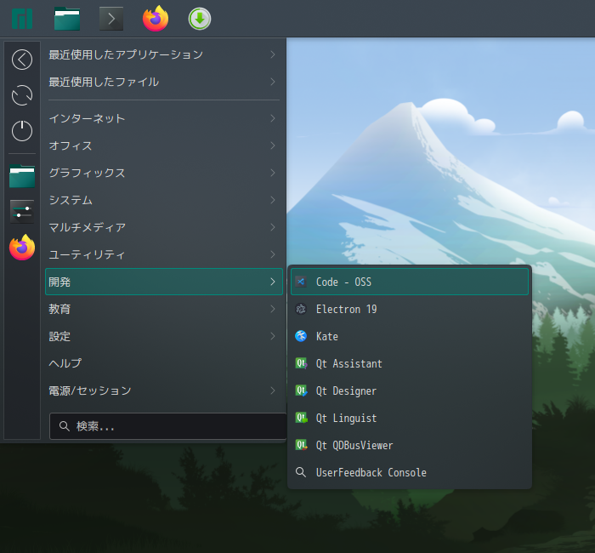The image size is (595, 553).
Task: Open the folder favorite in menu sidebar
Action: click(22, 176)
